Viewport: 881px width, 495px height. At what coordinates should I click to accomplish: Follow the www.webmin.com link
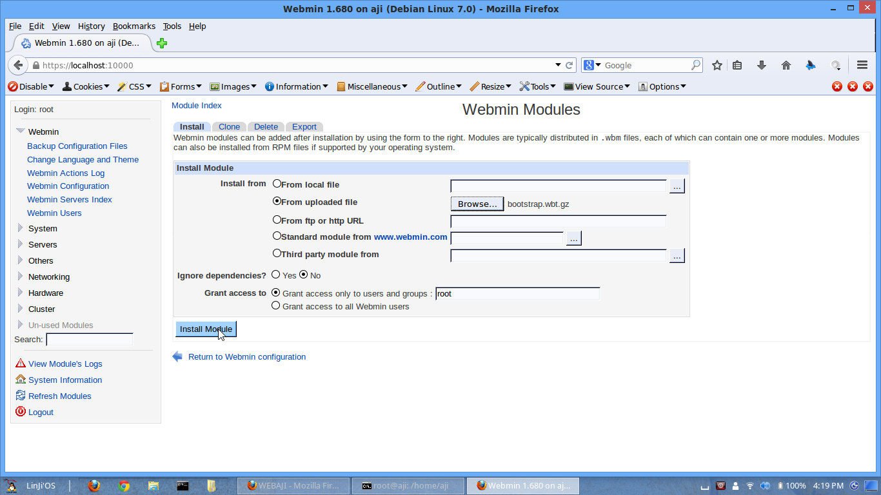click(x=411, y=237)
